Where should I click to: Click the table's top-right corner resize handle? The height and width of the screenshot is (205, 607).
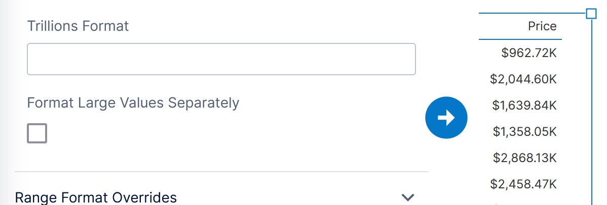(591, 14)
